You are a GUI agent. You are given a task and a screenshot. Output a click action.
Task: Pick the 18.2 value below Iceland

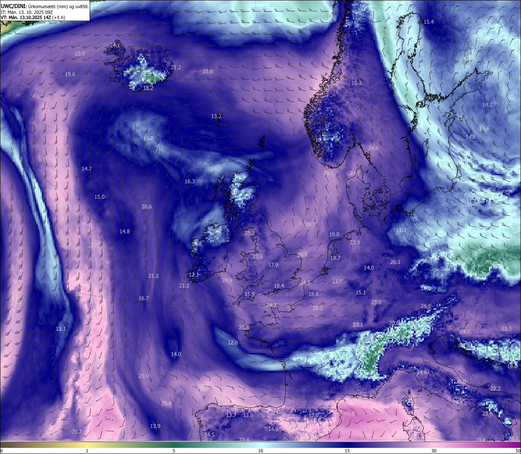click(148, 88)
